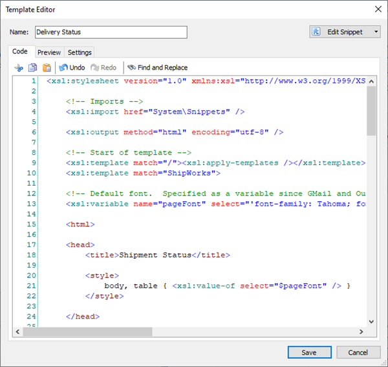This screenshot has width=388, height=367.
Task: Click the horizontal scrollbar thumb
Action: pos(87,332)
